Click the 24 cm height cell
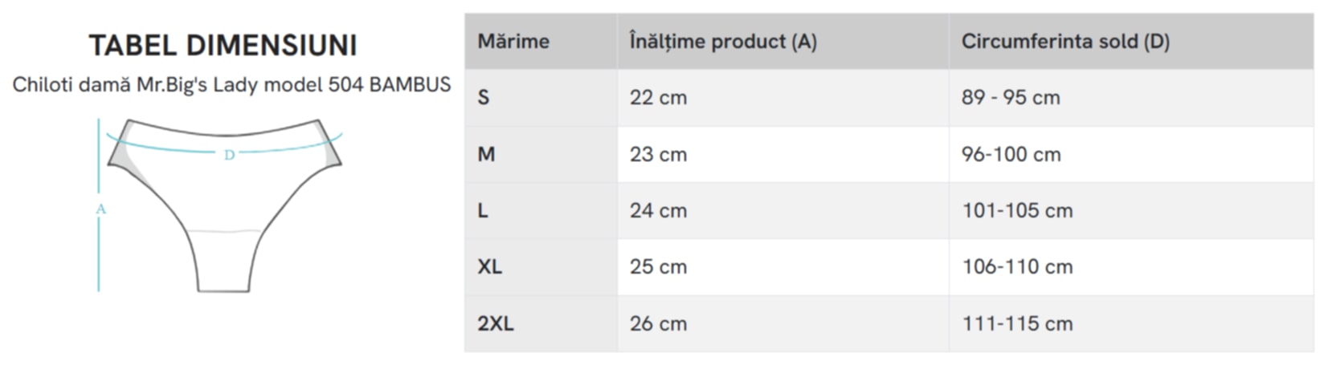Image resolution: width=1328 pixels, height=365 pixels. click(658, 210)
